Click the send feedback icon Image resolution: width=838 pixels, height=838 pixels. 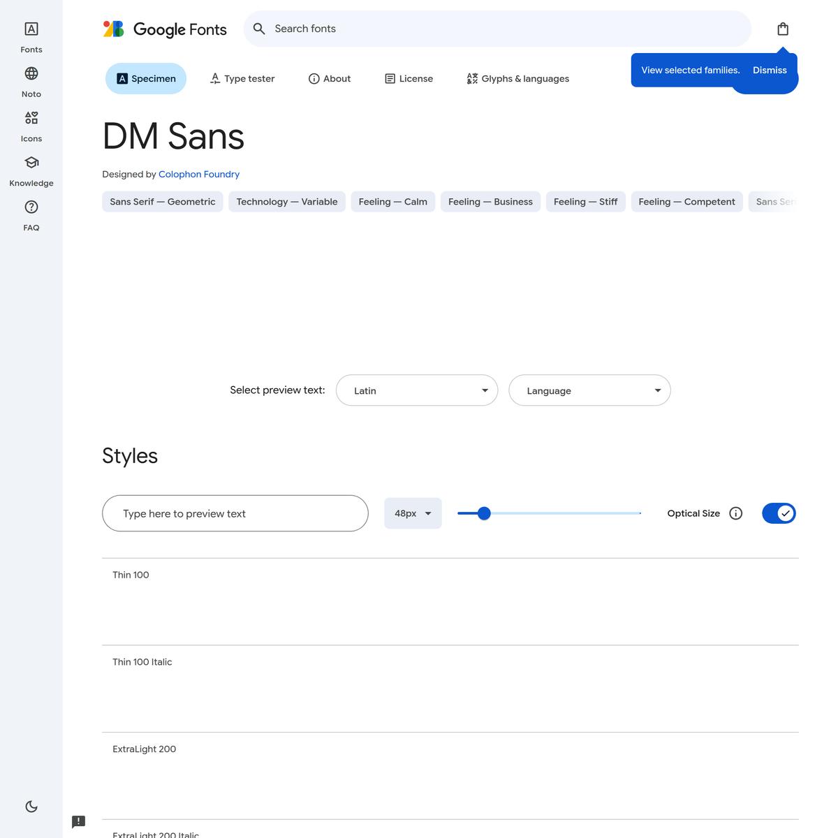79,821
